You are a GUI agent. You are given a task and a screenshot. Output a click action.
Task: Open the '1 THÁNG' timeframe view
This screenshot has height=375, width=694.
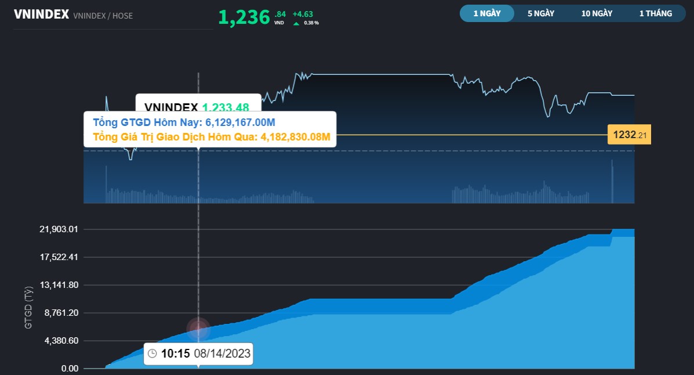tap(655, 13)
